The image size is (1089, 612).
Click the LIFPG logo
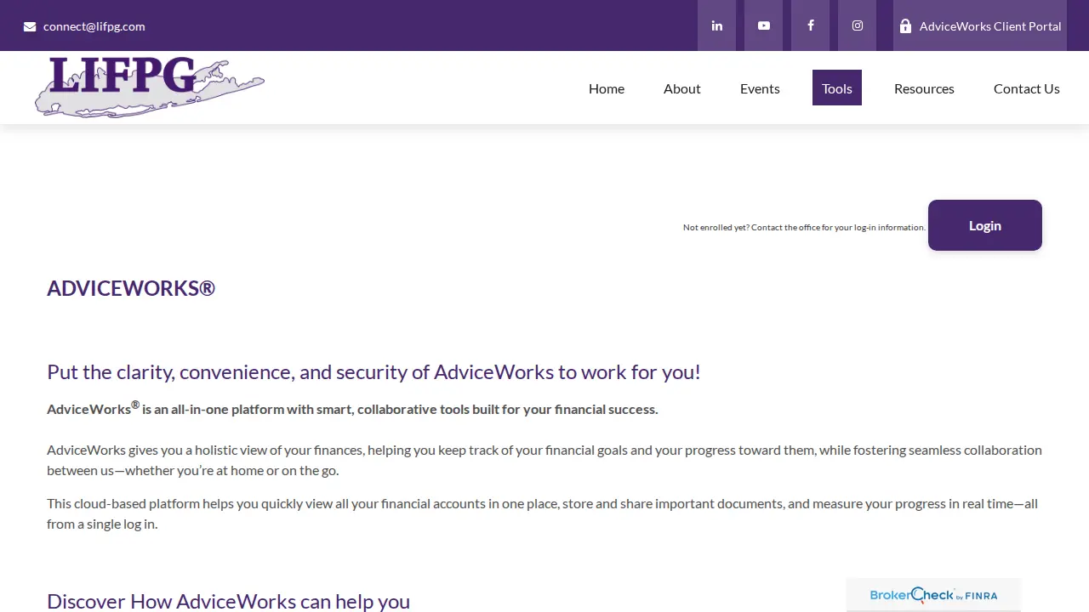149,87
